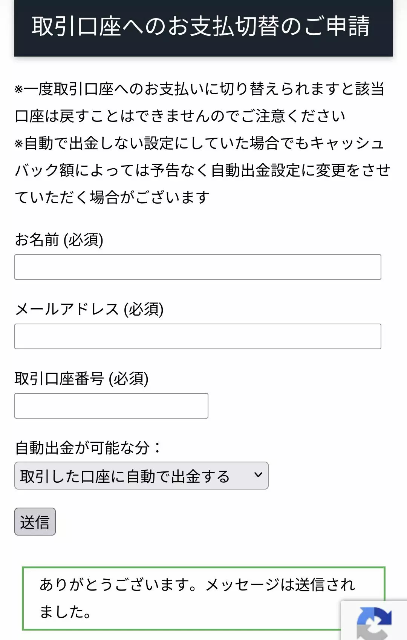Click the note starting with ※自動で出金しない設定

203,170
